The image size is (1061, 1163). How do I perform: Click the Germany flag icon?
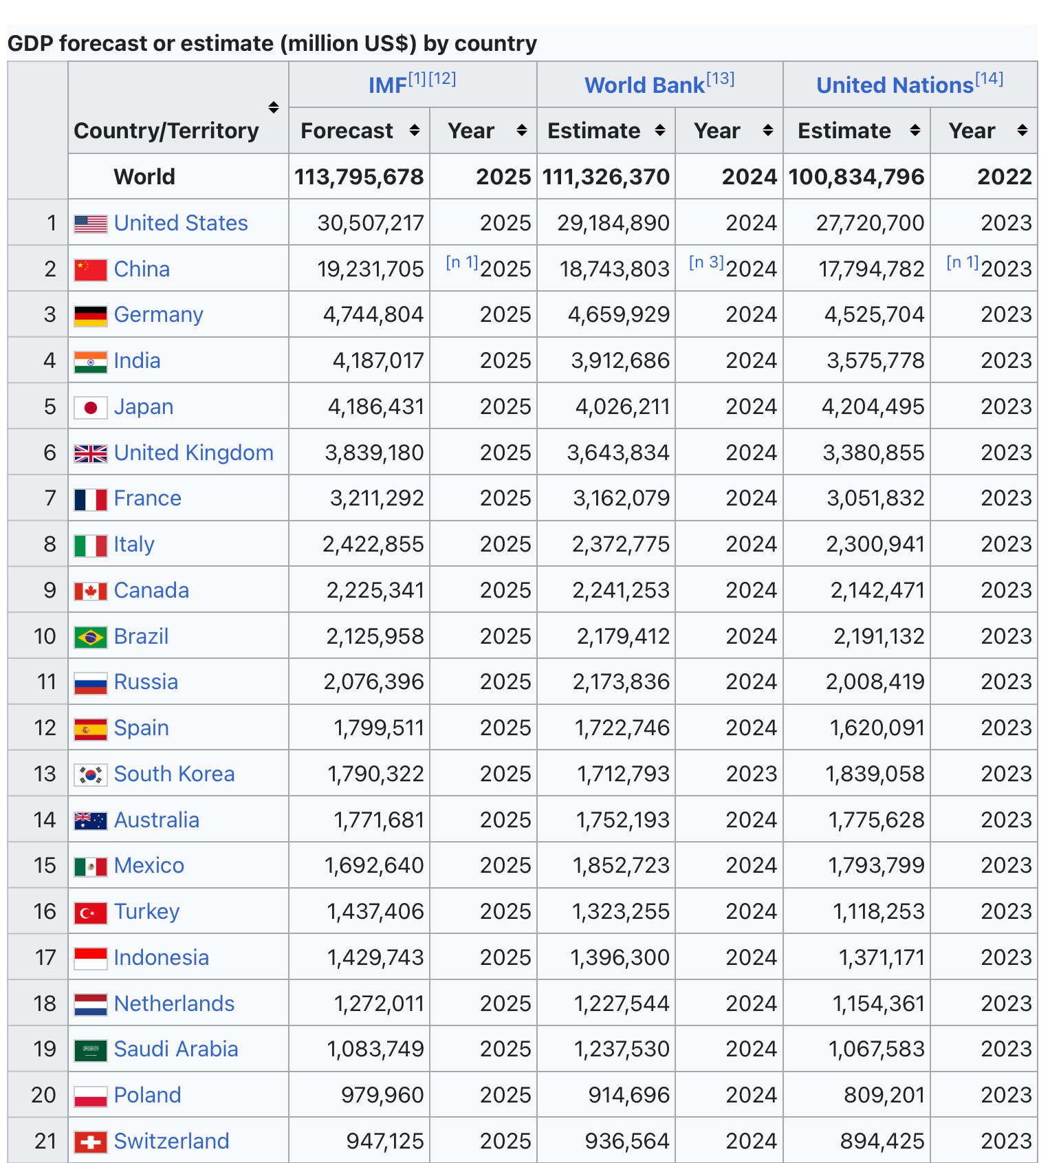(x=91, y=316)
